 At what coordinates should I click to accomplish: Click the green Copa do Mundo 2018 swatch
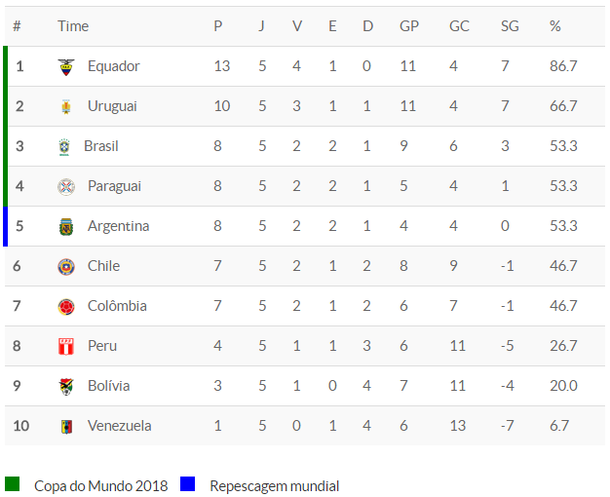(13, 484)
